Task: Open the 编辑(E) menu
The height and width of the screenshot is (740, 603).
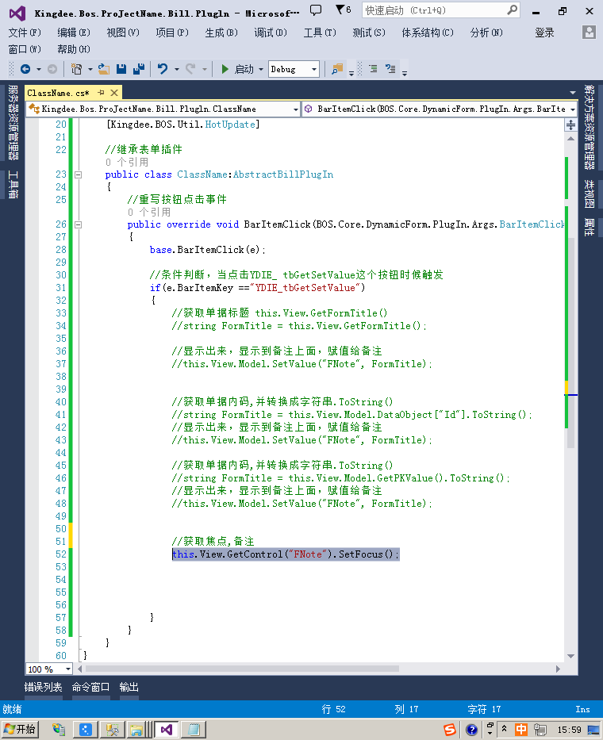Action: pos(74,33)
